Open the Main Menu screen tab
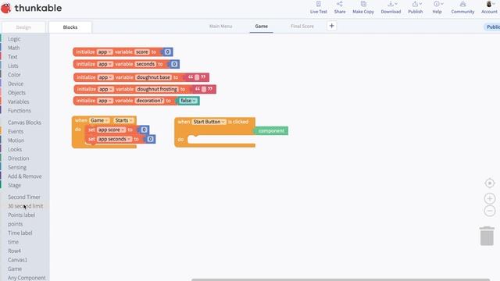 click(x=220, y=26)
